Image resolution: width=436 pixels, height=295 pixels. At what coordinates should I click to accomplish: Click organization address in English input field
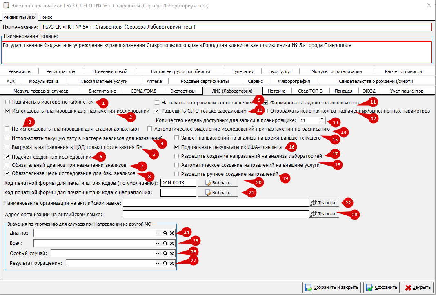(216, 214)
